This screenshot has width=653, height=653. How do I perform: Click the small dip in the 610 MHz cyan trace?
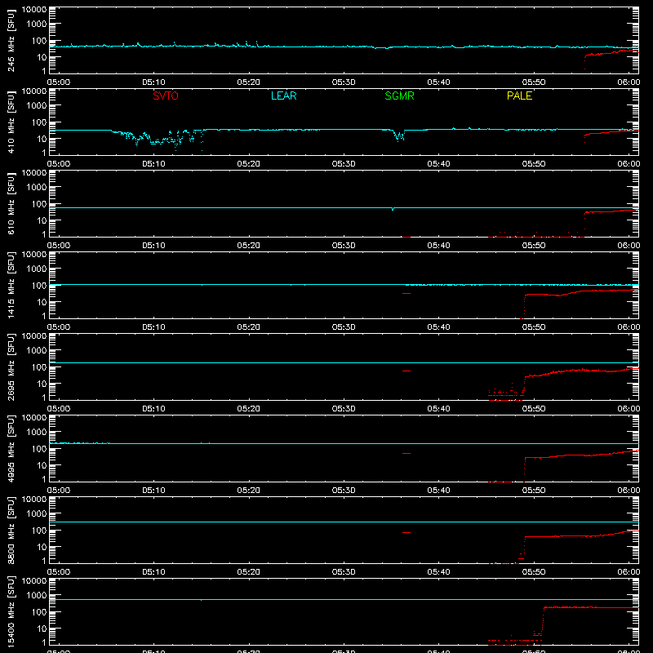(x=393, y=209)
